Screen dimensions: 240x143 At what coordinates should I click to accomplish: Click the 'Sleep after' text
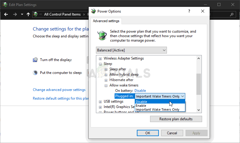pos(118,69)
